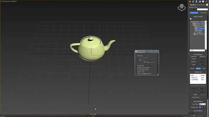Viewport: 209px width, 117px height.
Task: Click controller tree vertical scrollbar
Action: 206,35
